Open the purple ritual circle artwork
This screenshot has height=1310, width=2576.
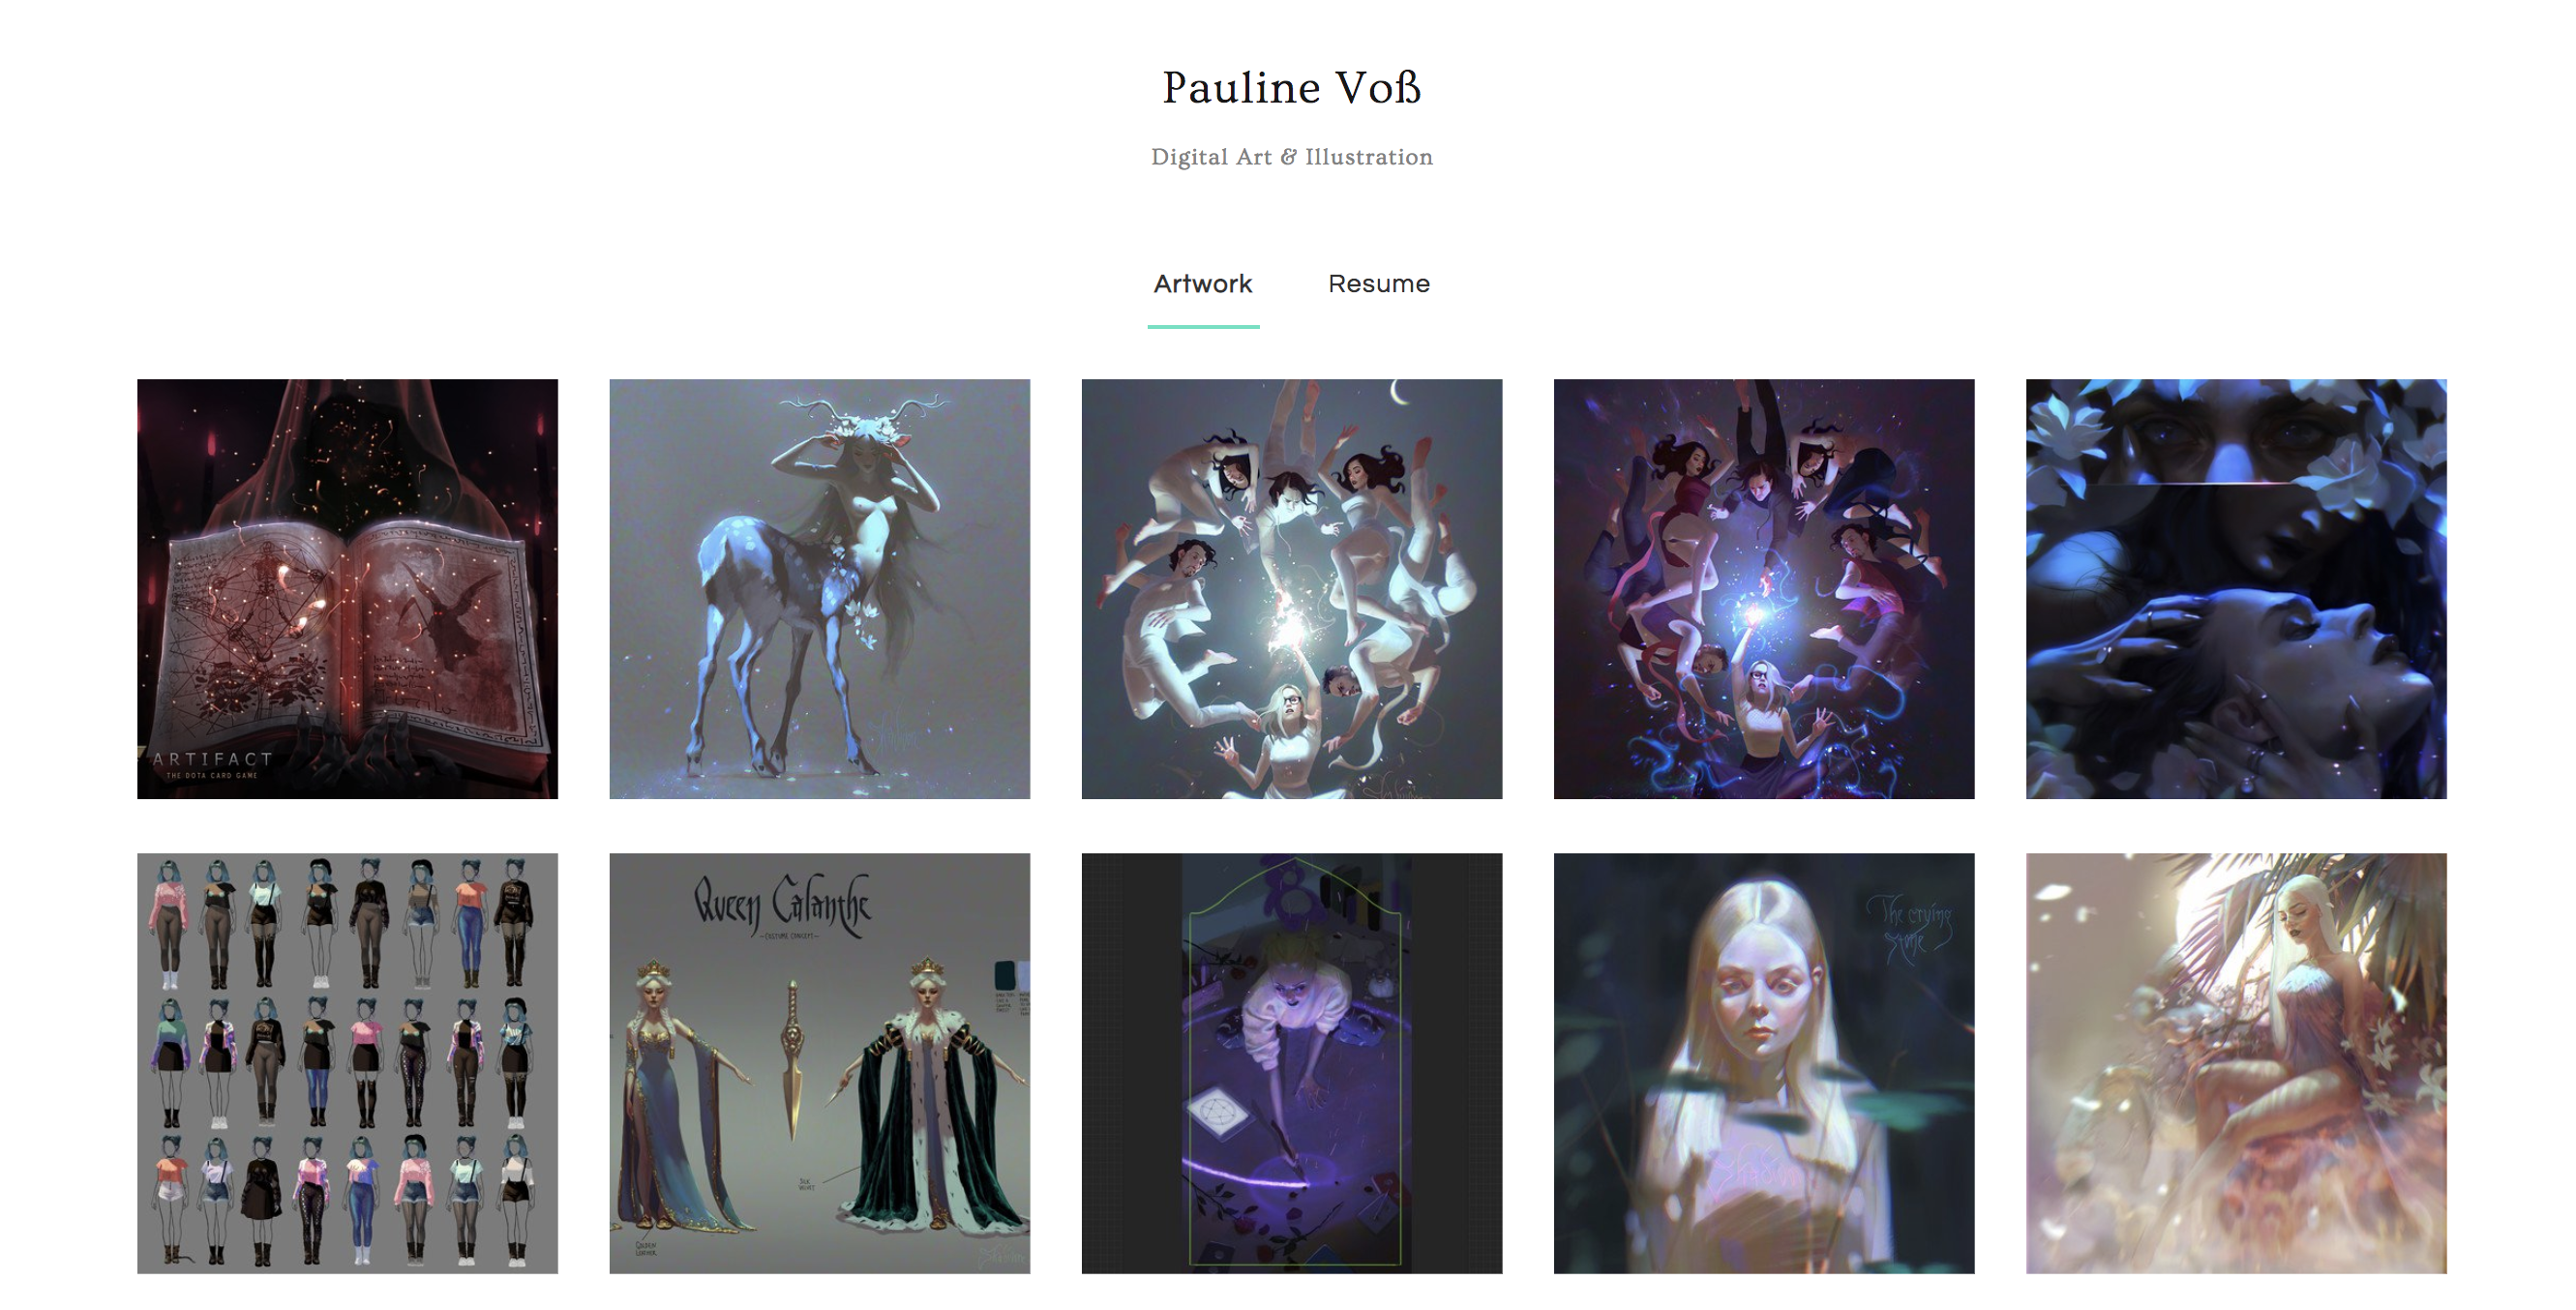(1291, 1063)
